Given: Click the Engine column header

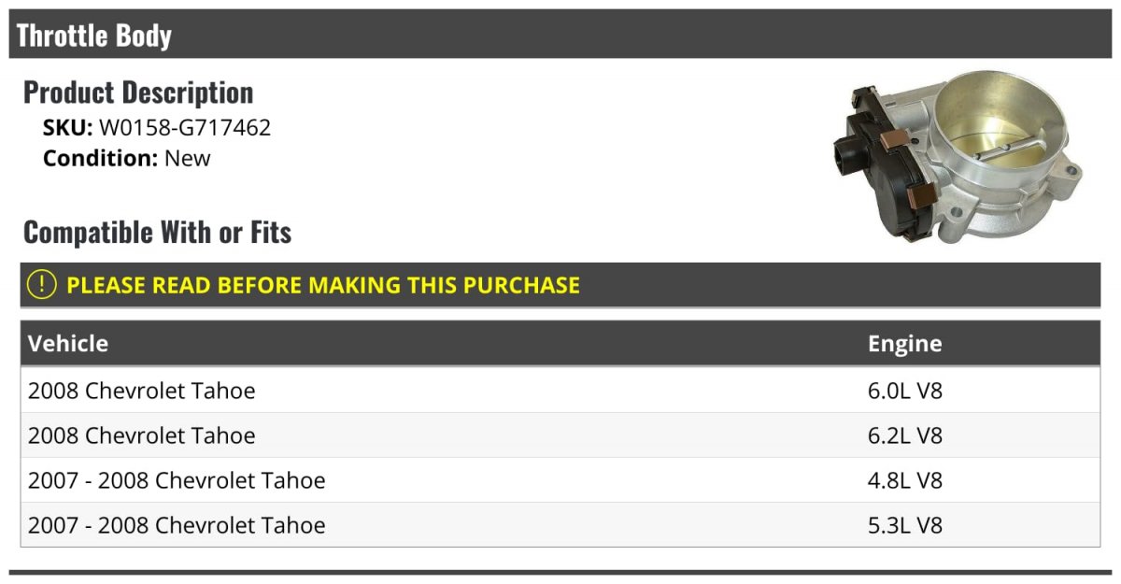Looking at the screenshot, I should point(905,344).
